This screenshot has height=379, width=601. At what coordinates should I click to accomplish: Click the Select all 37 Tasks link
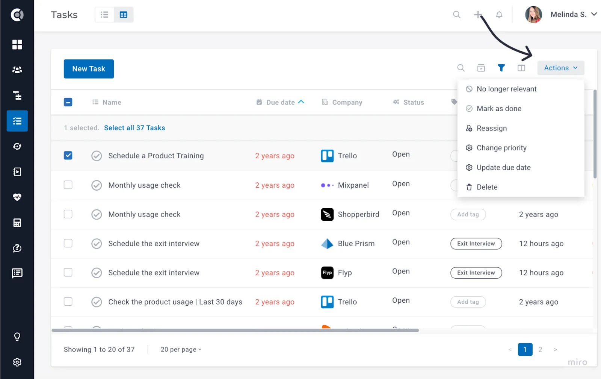134,128
